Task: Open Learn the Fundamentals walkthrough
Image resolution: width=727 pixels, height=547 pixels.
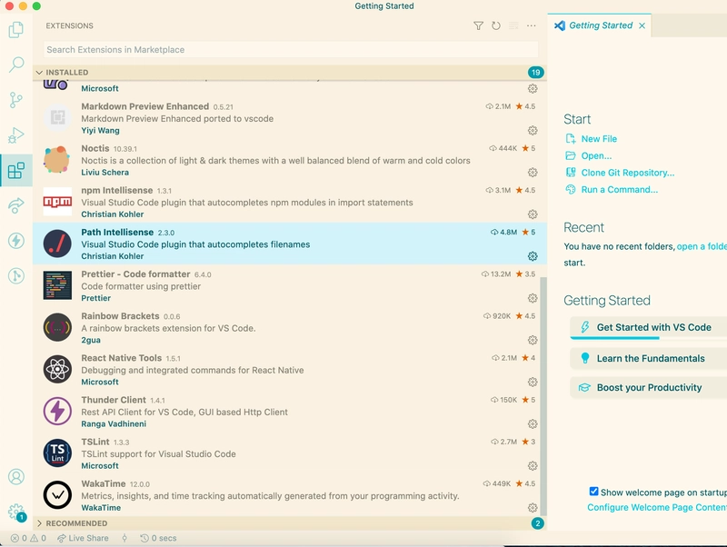Action: [649, 358]
